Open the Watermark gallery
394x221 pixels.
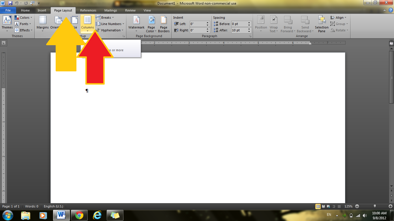tap(136, 24)
